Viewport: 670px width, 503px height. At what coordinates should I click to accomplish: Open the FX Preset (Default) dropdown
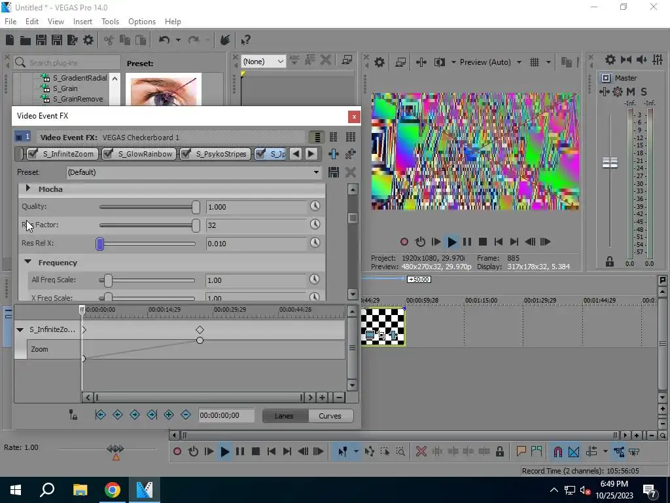[194, 172]
